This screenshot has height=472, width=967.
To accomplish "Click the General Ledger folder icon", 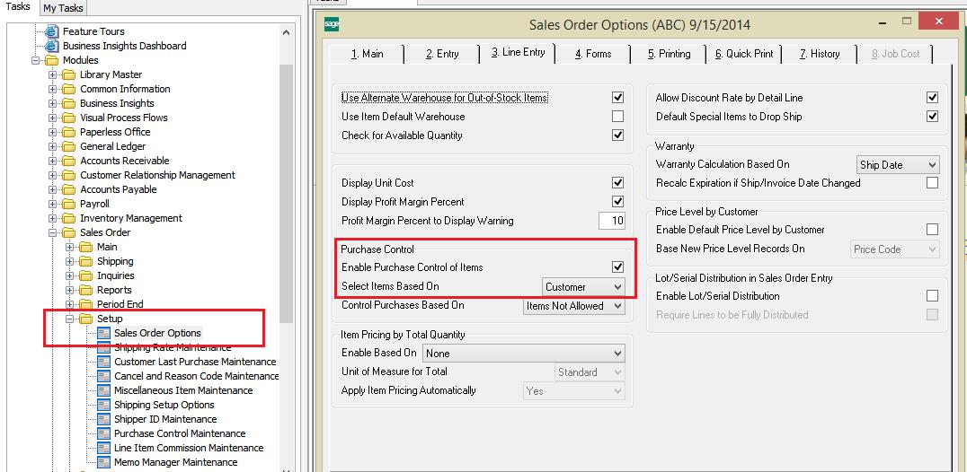I will (68, 146).
